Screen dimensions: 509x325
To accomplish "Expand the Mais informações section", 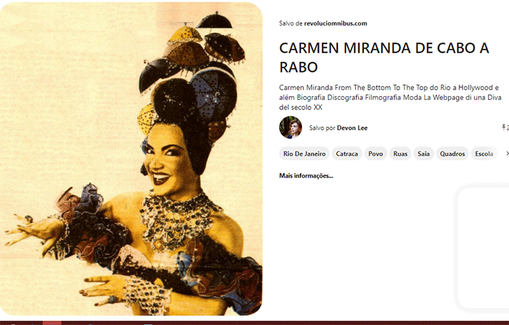I will pos(306,176).
